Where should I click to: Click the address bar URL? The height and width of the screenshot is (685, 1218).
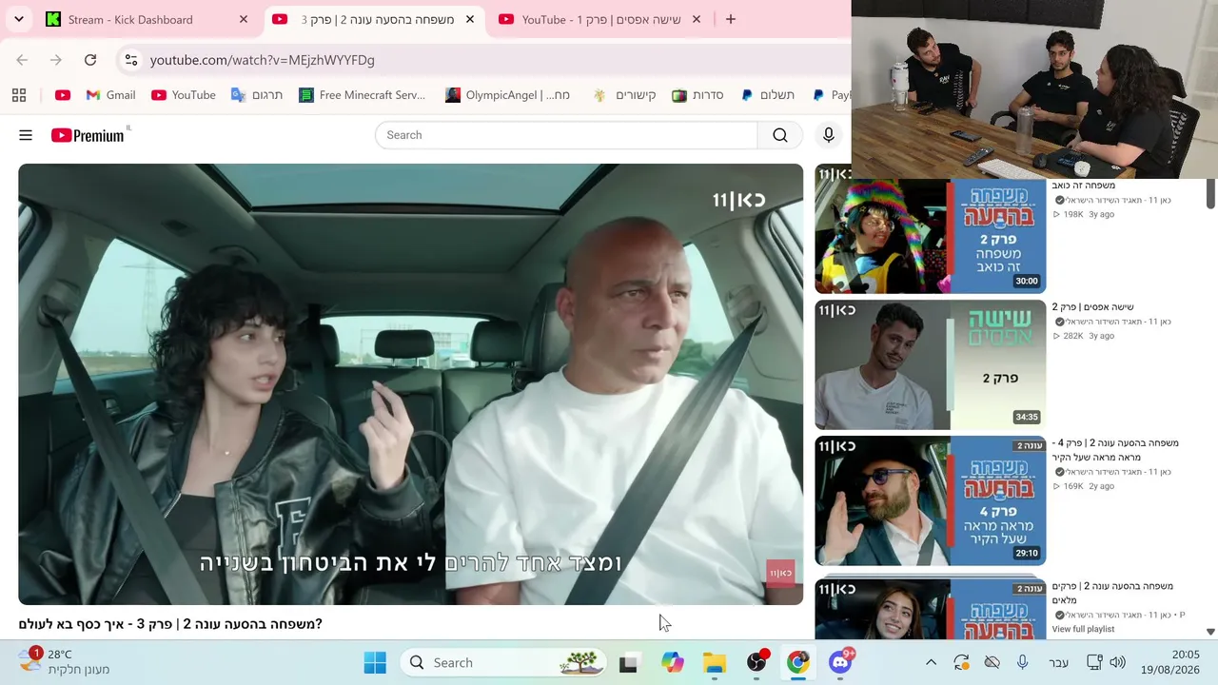coord(263,60)
